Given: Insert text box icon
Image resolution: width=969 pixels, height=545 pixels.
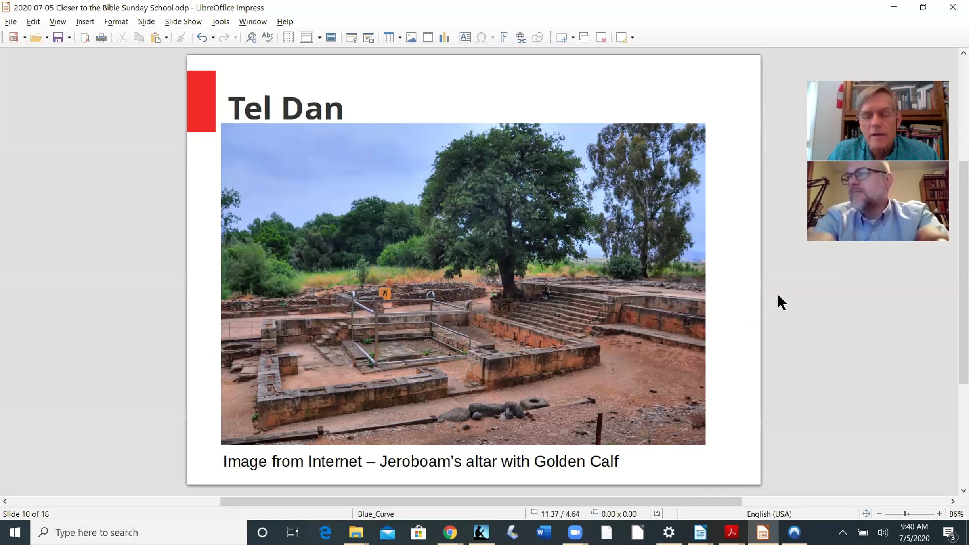Looking at the screenshot, I should 465,38.
